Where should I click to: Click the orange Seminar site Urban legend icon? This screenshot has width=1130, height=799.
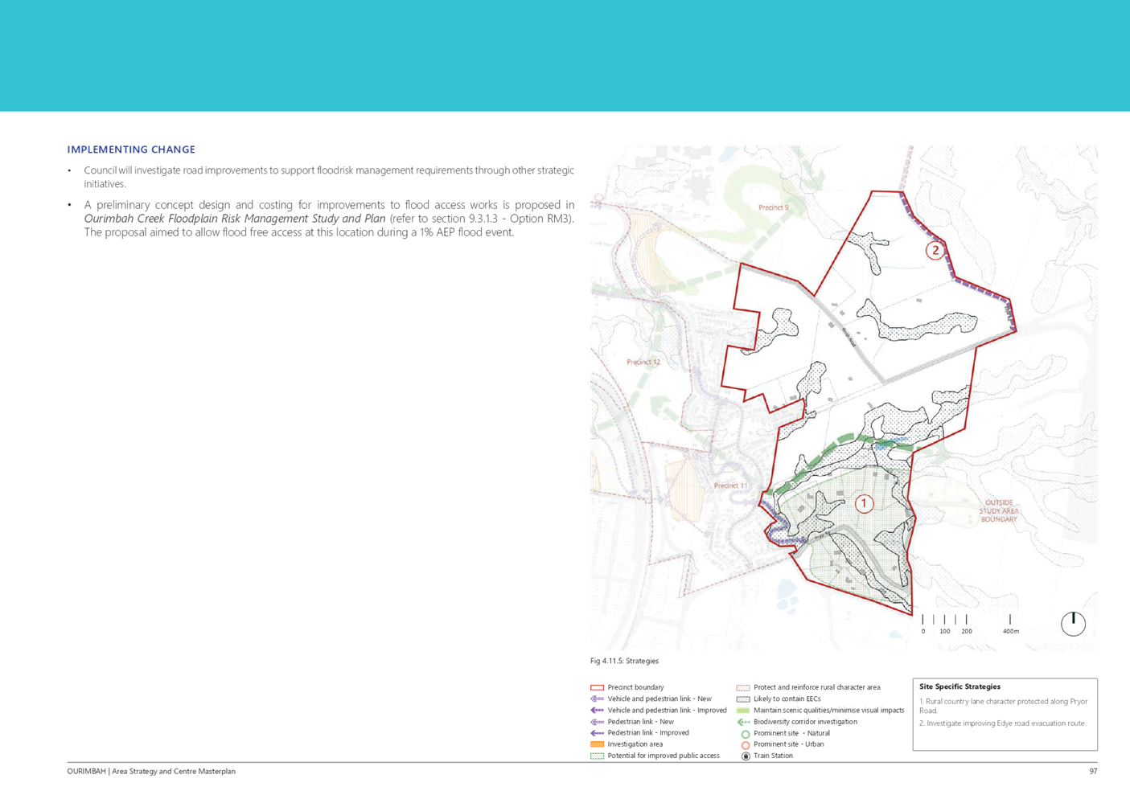pyautogui.click(x=745, y=745)
